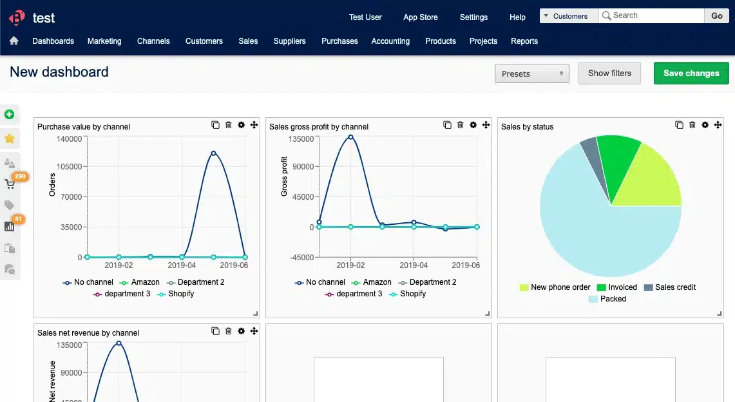Open the Marketing menu
735x402 pixels.
[104, 41]
